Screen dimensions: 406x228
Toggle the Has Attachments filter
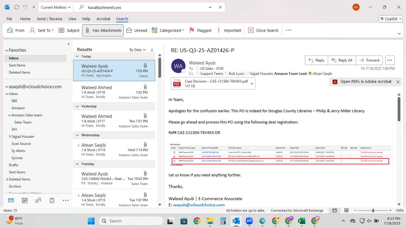pos(103,30)
